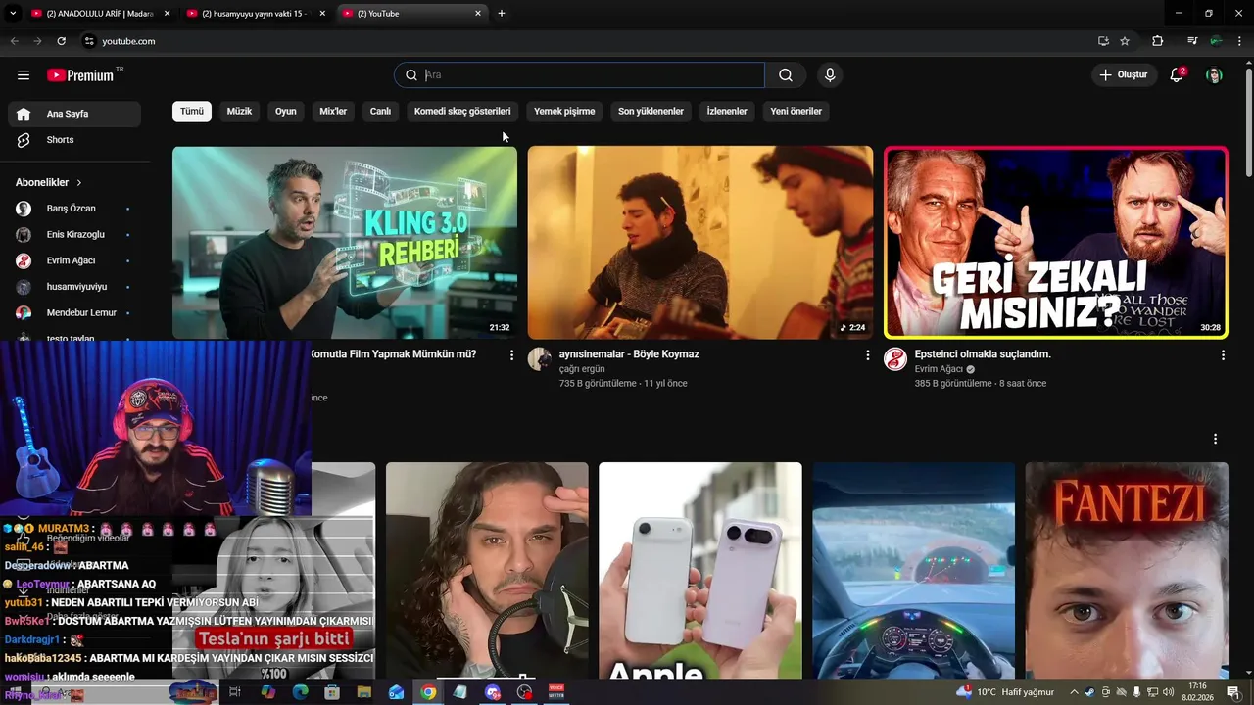
Task: Start voice search with microphone icon
Action: pyautogui.click(x=830, y=75)
